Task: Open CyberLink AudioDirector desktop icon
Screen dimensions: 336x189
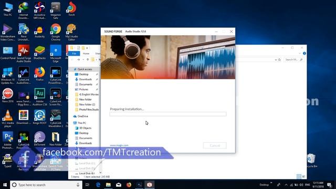Action: tap(24, 76)
